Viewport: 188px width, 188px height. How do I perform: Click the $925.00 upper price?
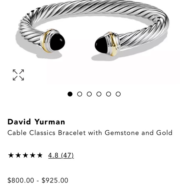tap(55, 180)
